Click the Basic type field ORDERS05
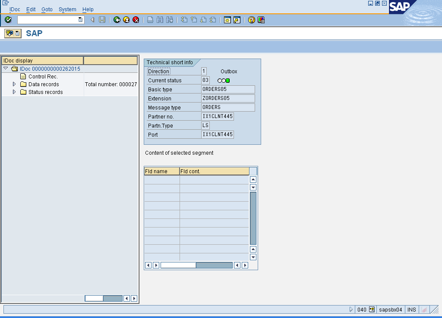Image resolution: width=442 pixels, height=318 pixels. (x=228, y=89)
